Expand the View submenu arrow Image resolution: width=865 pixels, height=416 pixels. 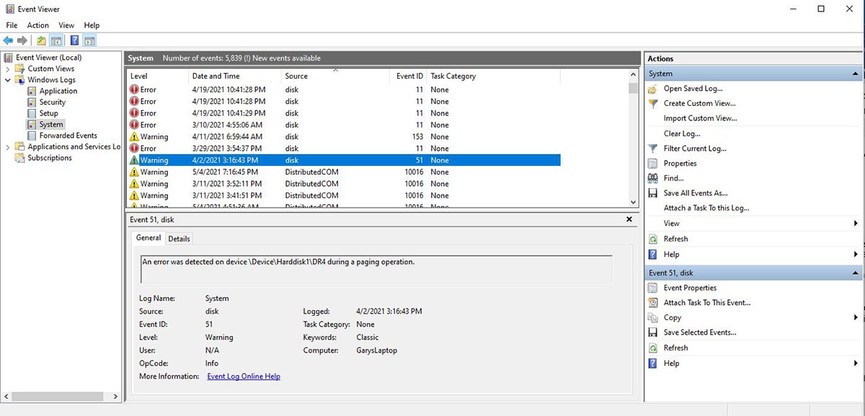855,224
